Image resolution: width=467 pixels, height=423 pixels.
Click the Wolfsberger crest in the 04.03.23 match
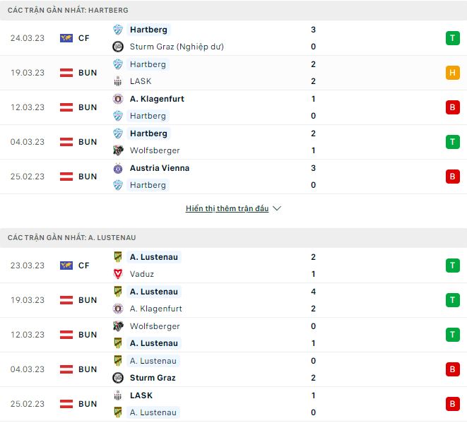point(118,150)
